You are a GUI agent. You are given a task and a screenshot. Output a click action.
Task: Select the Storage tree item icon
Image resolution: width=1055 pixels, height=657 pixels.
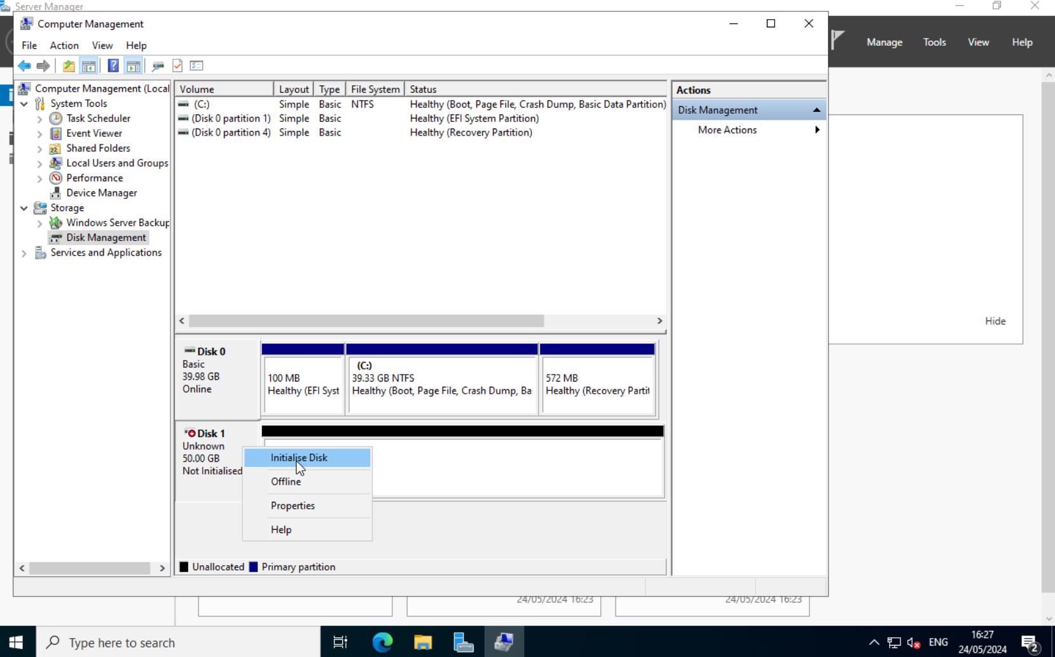tap(40, 207)
